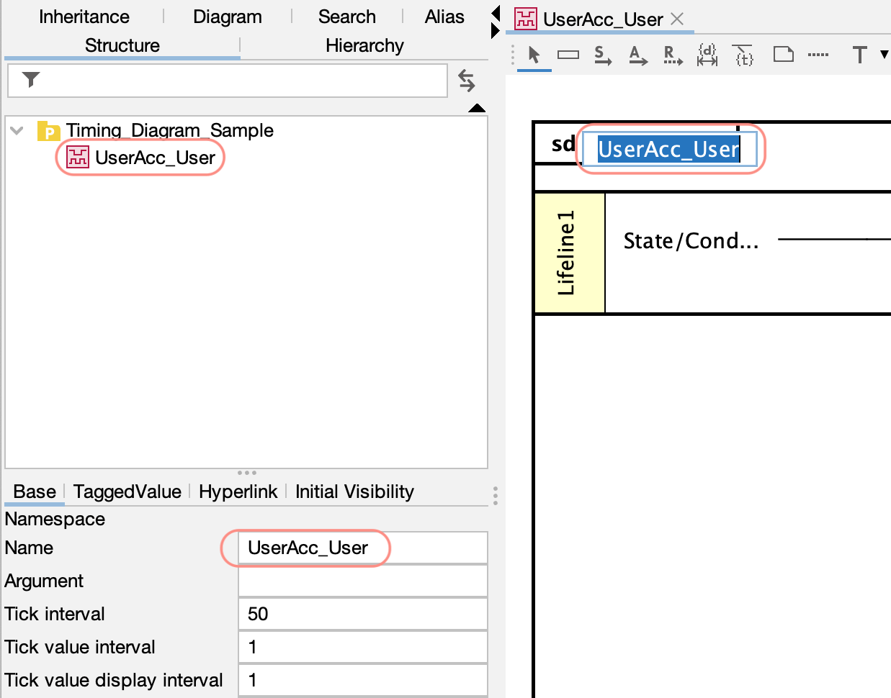The image size is (891, 698).
Task: Switch to the Hierarchy tab
Action: [x=364, y=45]
